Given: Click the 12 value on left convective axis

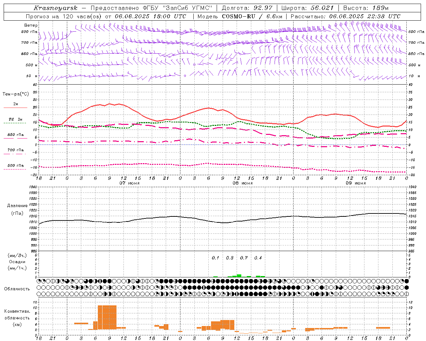Looking at the screenshot, I should (35, 302).
